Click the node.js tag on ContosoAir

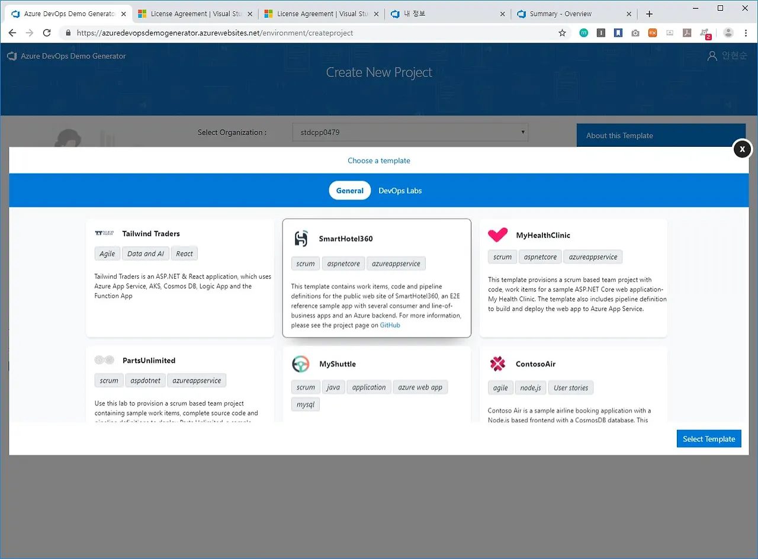pyautogui.click(x=531, y=388)
